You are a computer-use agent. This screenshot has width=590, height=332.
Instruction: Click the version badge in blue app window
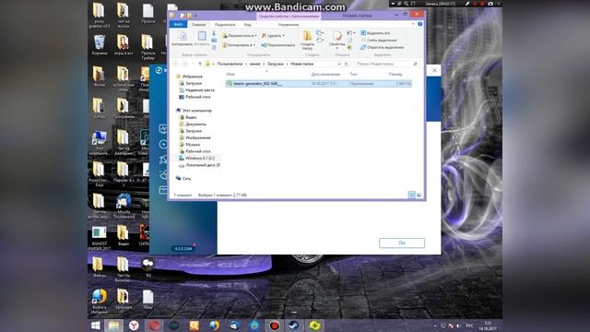(183, 248)
